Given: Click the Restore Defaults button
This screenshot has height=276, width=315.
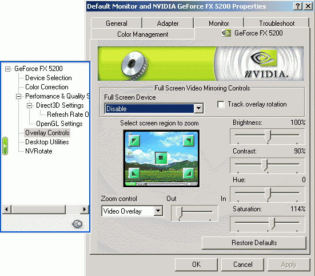Looking at the screenshot, I should (254, 243).
